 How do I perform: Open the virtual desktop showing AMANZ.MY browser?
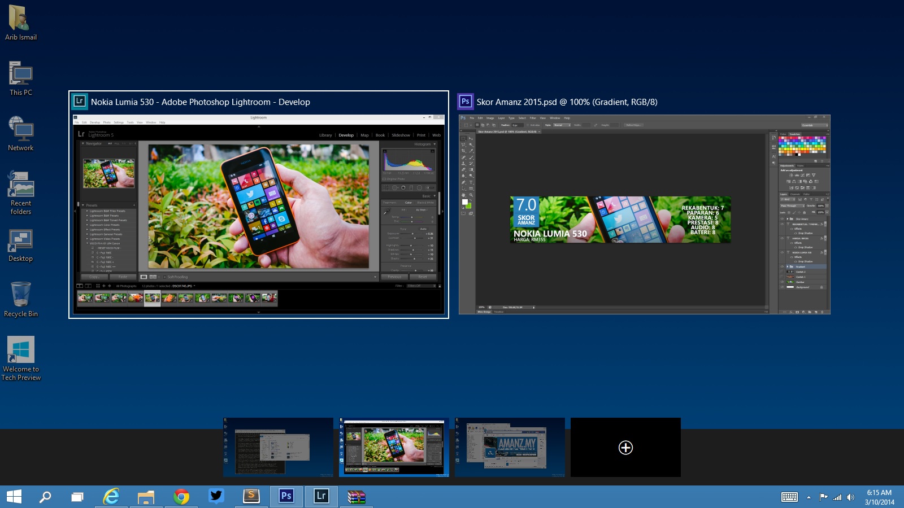510,447
